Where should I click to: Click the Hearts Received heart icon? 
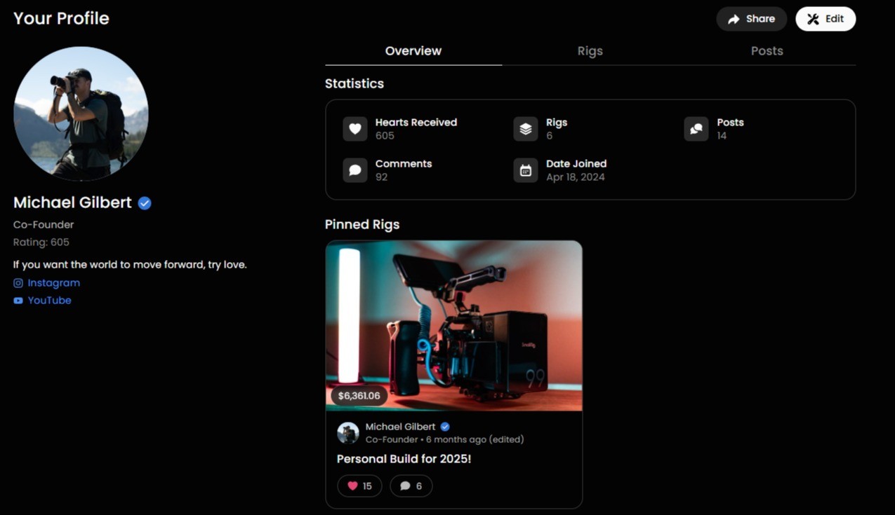(x=355, y=129)
